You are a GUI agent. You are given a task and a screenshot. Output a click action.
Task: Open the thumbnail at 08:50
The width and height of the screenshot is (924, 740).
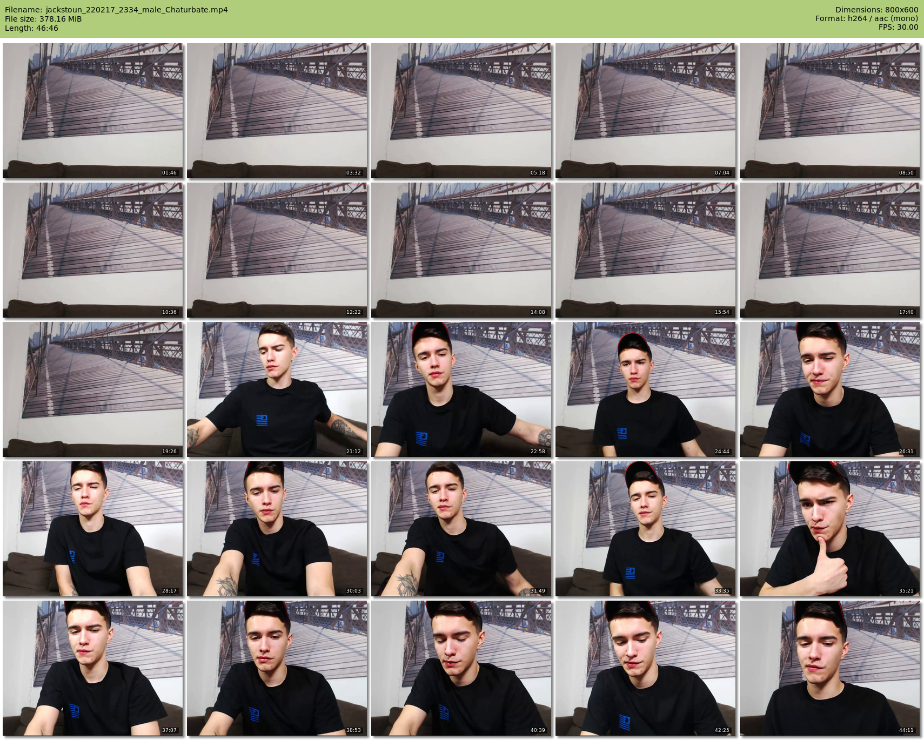(829, 111)
